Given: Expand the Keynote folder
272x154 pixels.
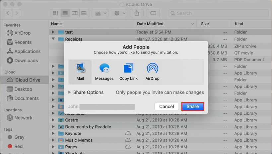Looking at the screenshot, I should click(53, 133).
